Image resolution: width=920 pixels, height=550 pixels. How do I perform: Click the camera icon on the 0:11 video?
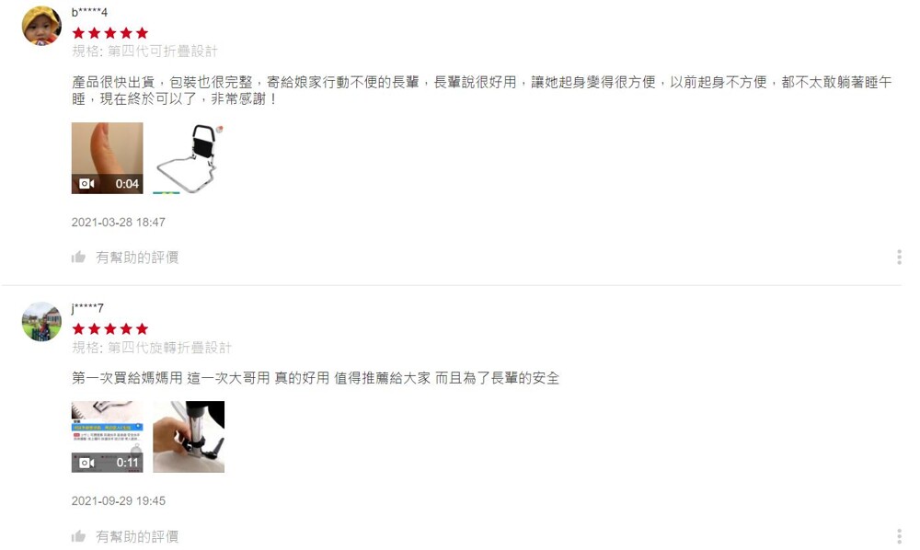[86, 463]
